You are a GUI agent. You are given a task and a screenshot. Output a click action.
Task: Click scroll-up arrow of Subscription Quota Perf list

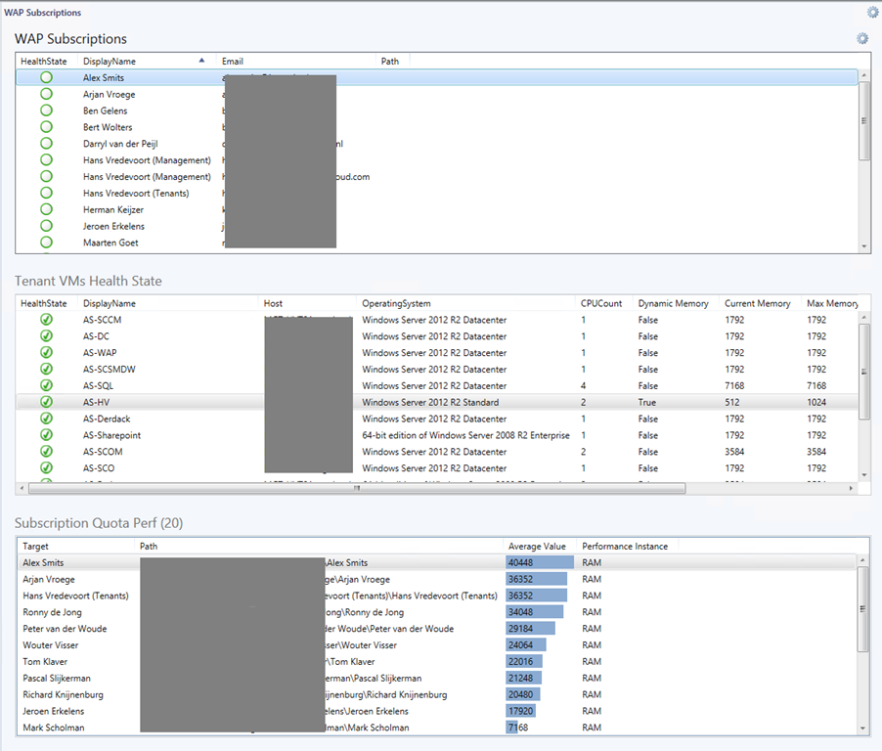point(862,561)
